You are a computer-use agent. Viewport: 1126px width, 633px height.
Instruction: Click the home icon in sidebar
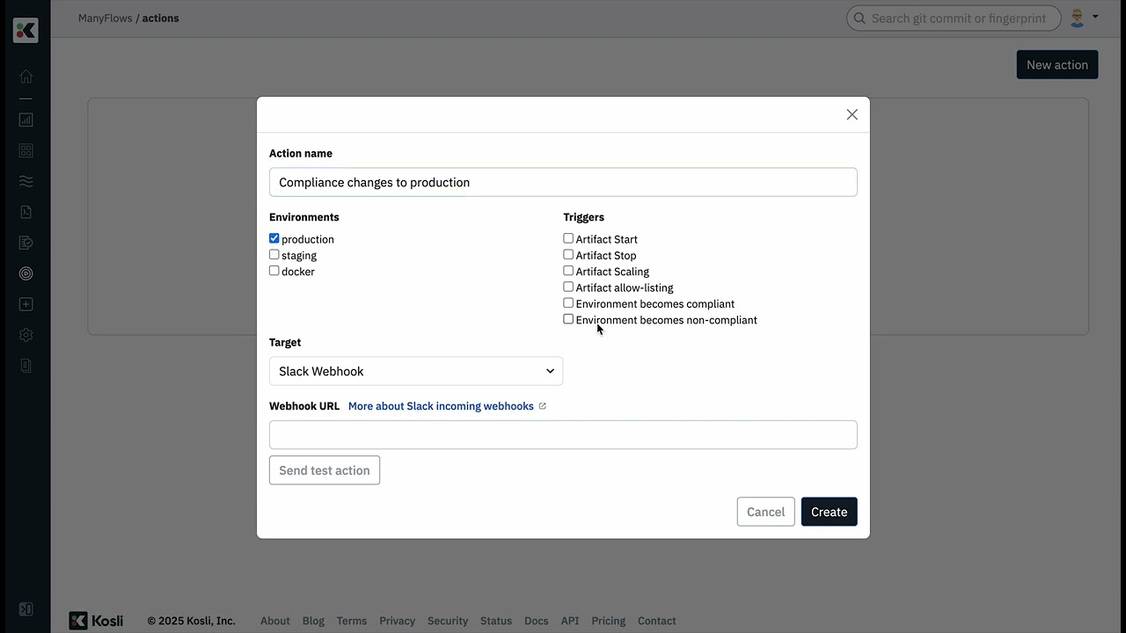click(26, 76)
